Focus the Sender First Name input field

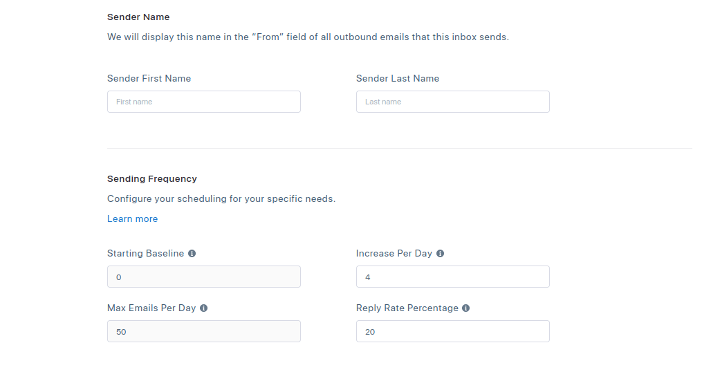click(204, 102)
